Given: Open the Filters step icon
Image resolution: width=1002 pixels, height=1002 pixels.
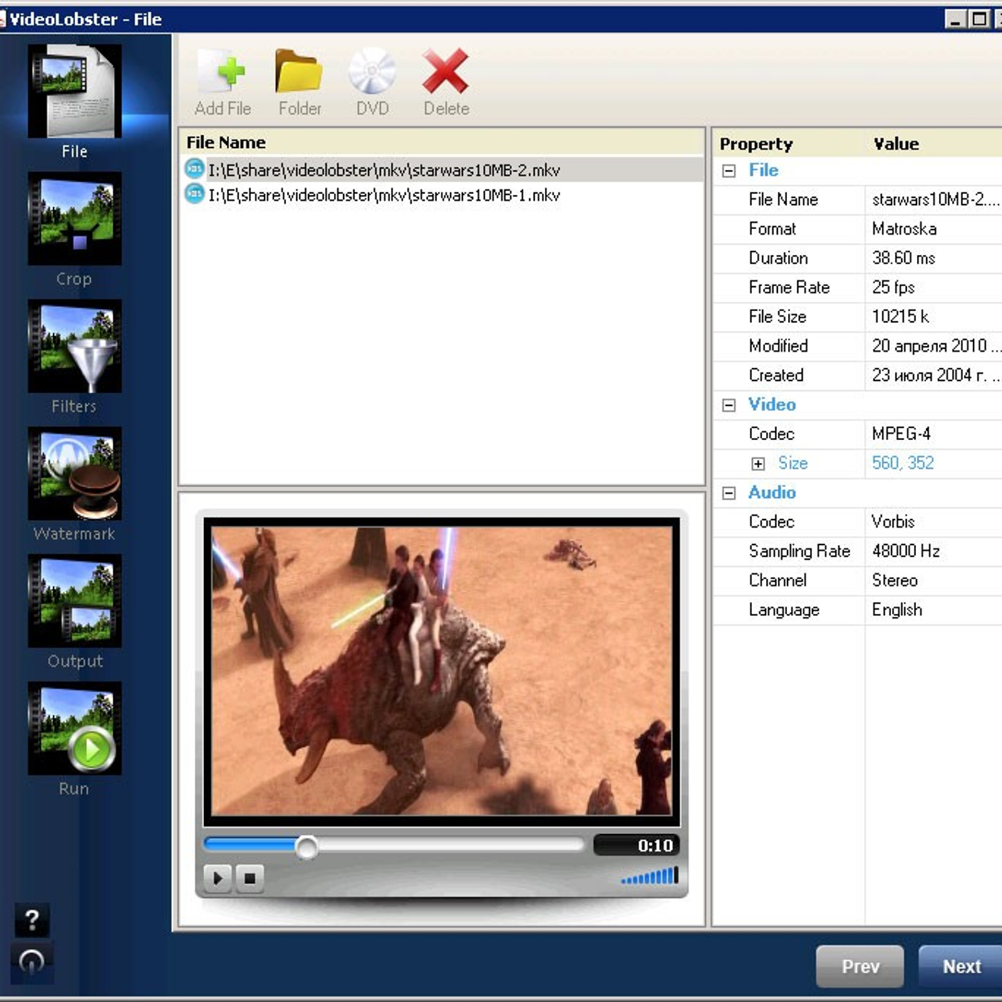Looking at the screenshot, I should click(75, 346).
